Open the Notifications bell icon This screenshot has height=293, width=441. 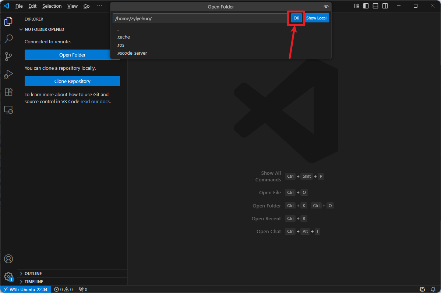pos(433,289)
